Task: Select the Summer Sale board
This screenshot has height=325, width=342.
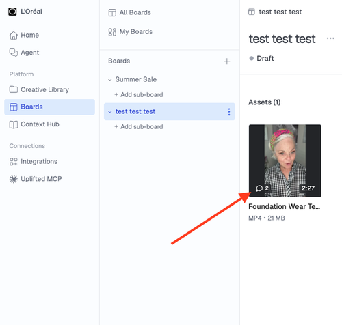Action: click(136, 79)
